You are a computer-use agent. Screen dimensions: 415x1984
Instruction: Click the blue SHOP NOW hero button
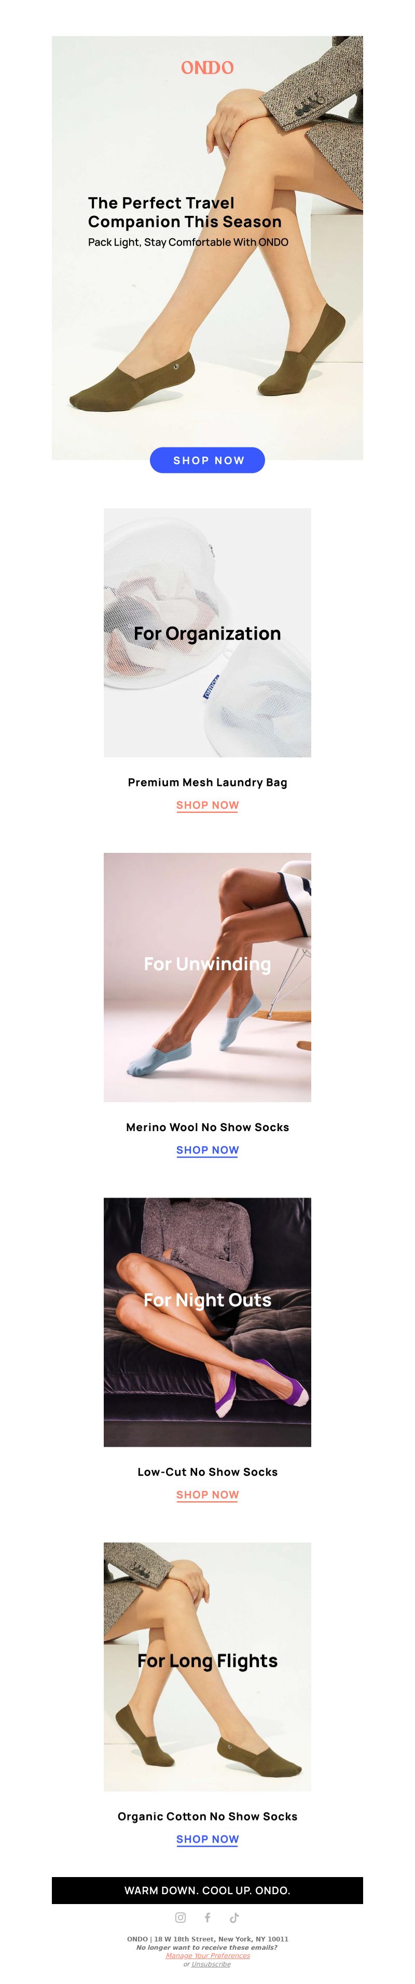click(x=207, y=460)
